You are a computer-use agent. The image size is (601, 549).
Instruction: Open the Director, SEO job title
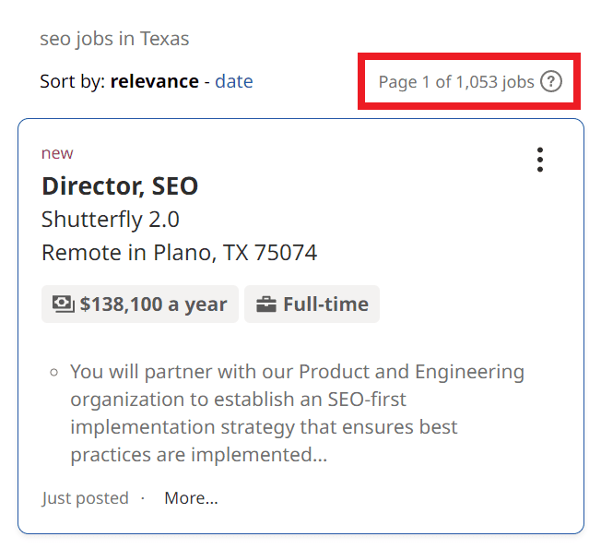tap(120, 186)
